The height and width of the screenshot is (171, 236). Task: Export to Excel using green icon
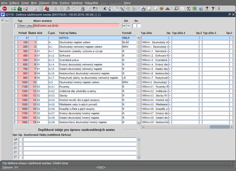[195, 9]
